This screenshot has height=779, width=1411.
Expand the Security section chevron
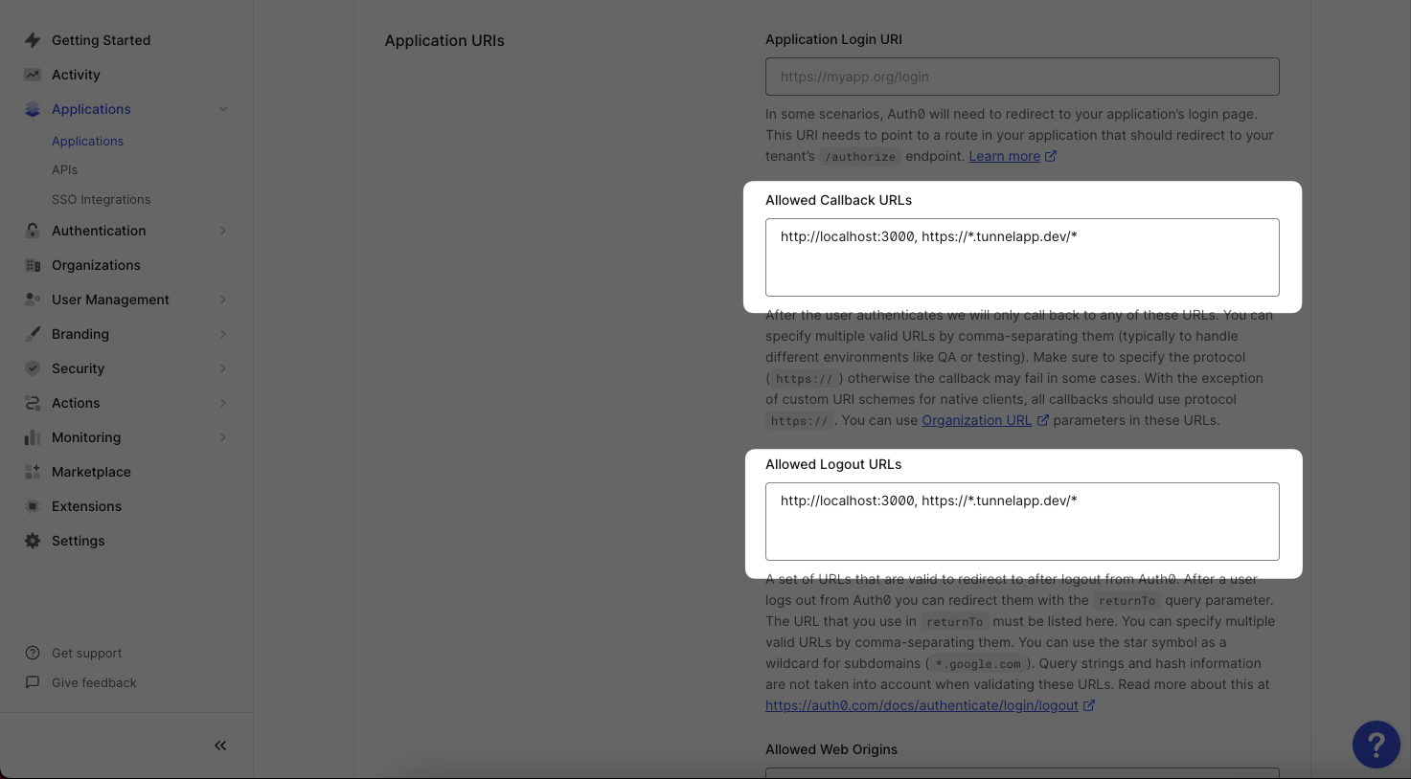click(223, 368)
